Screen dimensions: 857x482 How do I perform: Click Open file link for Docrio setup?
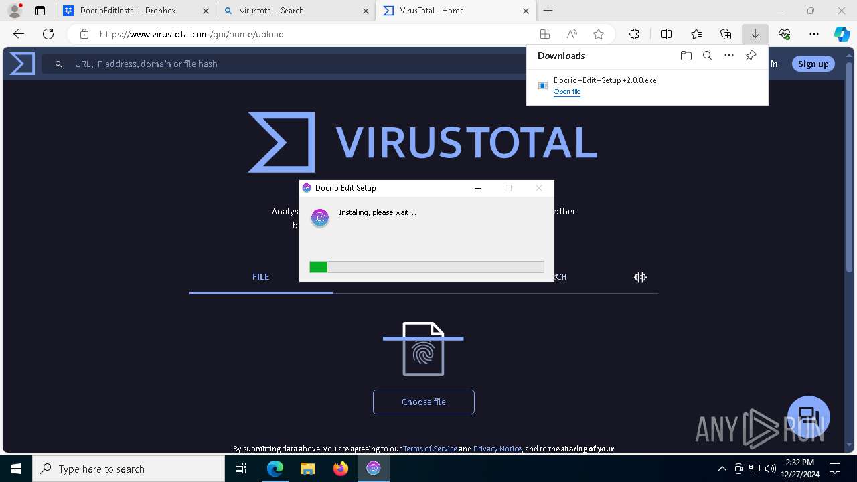(x=567, y=92)
